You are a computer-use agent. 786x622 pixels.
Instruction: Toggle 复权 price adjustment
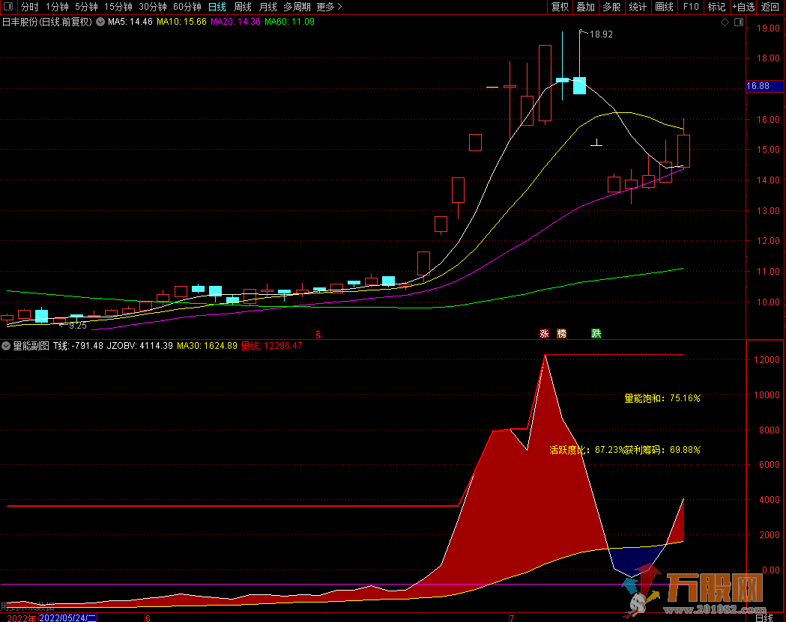point(560,7)
